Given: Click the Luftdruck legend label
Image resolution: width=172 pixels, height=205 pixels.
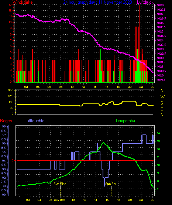Looking at the screenshot, I should coord(145,2).
